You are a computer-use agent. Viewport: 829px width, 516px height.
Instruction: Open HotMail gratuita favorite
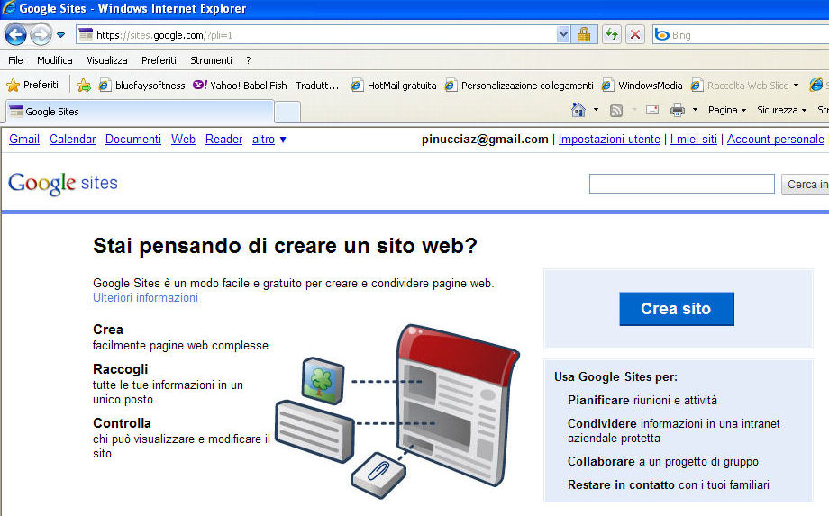394,85
